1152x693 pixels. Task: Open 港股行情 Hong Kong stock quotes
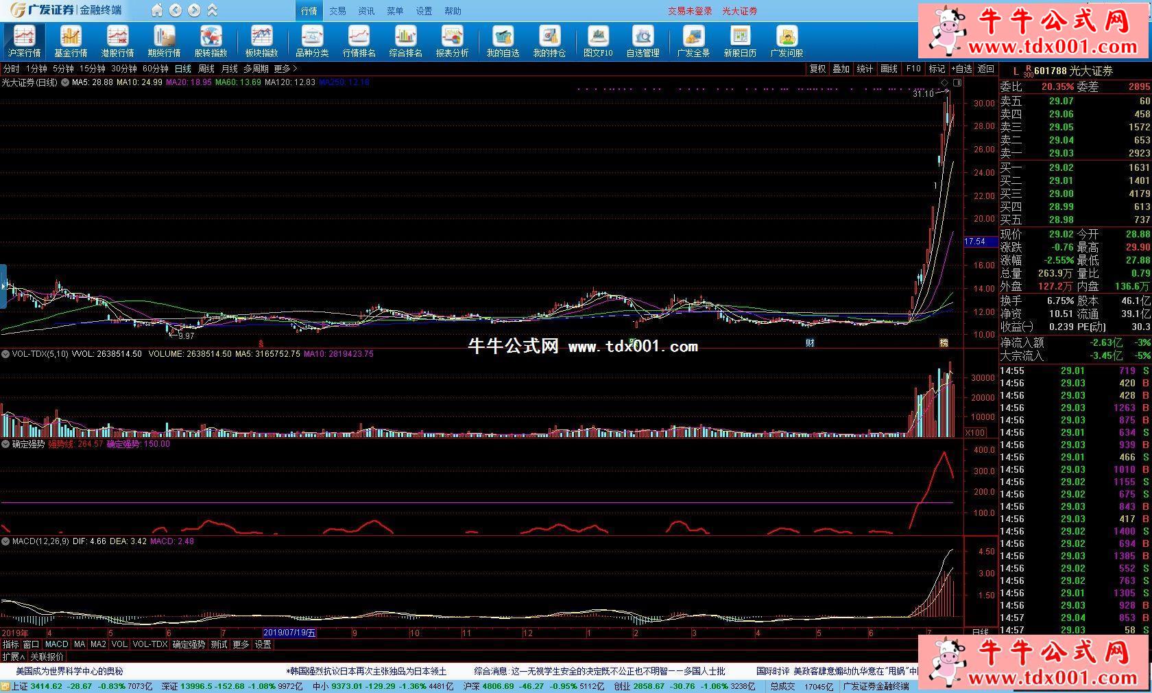[117, 41]
